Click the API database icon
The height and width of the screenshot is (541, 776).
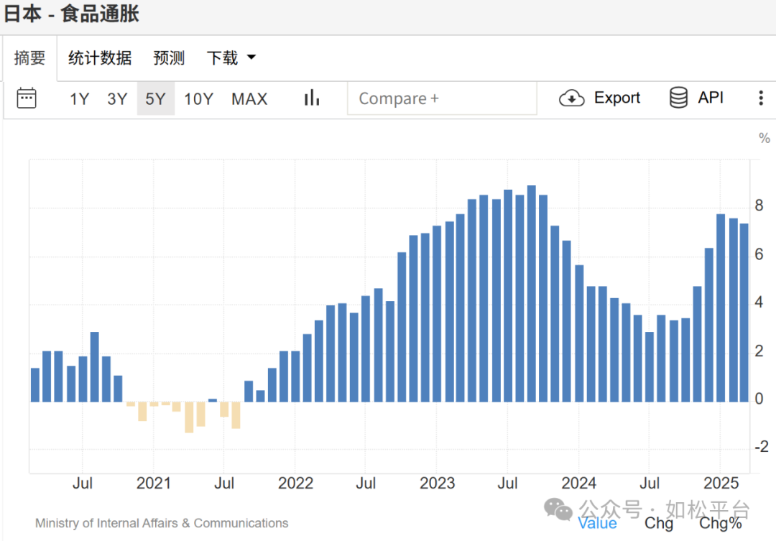(678, 98)
